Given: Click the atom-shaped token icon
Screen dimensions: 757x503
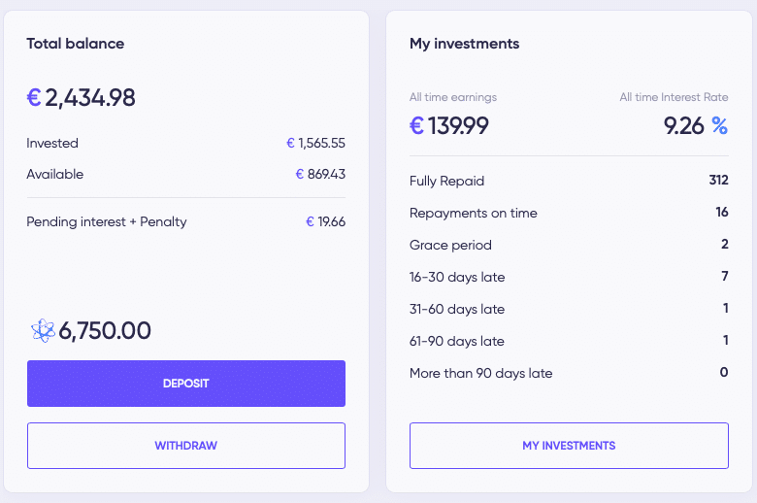Looking at the screenshot, I should (x=43, y=331).
